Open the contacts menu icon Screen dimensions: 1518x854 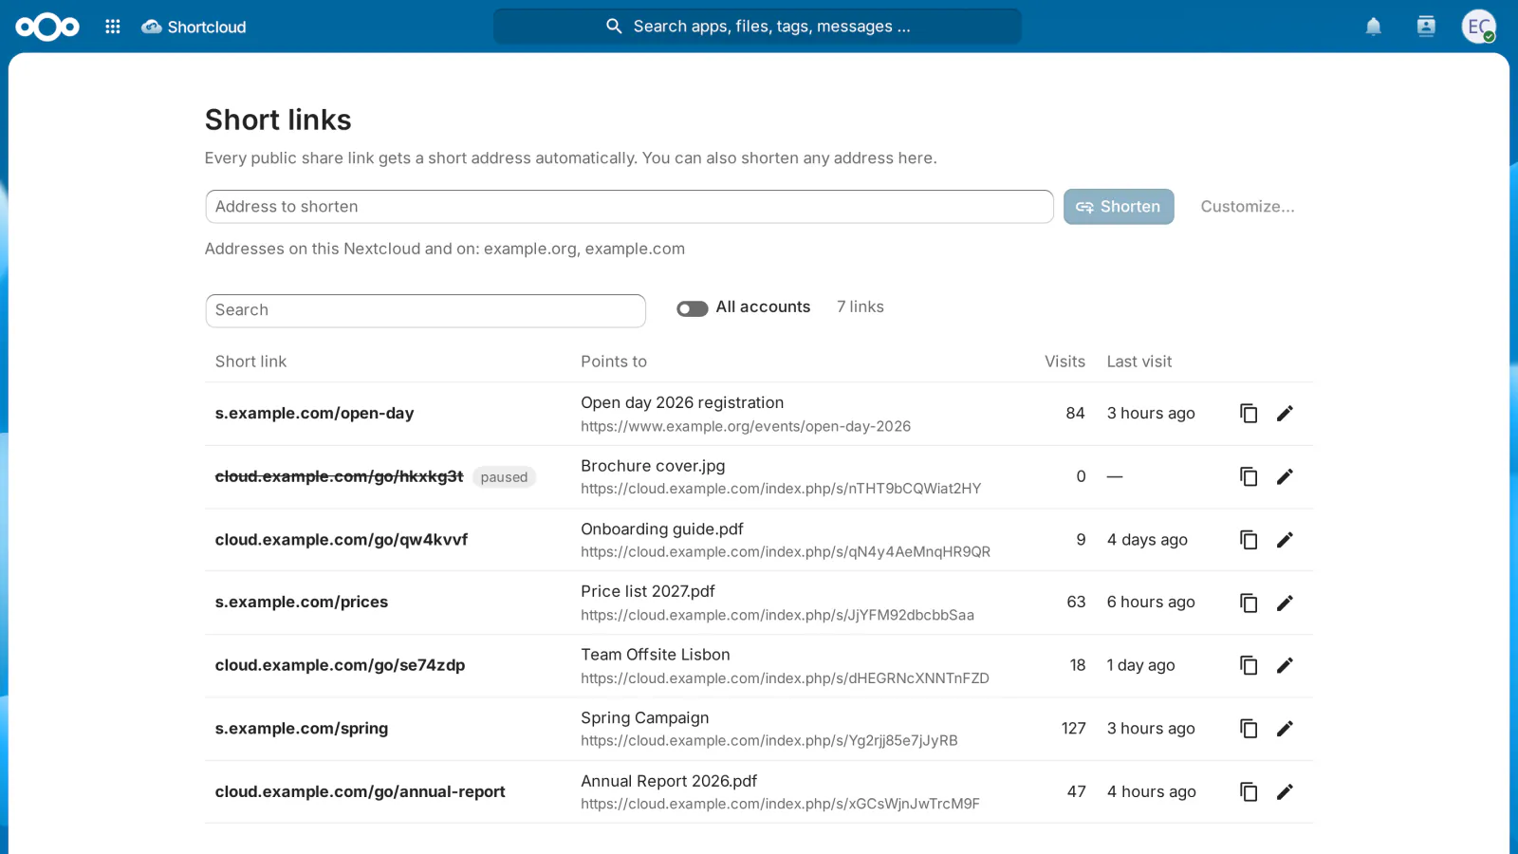[1426, 27]
